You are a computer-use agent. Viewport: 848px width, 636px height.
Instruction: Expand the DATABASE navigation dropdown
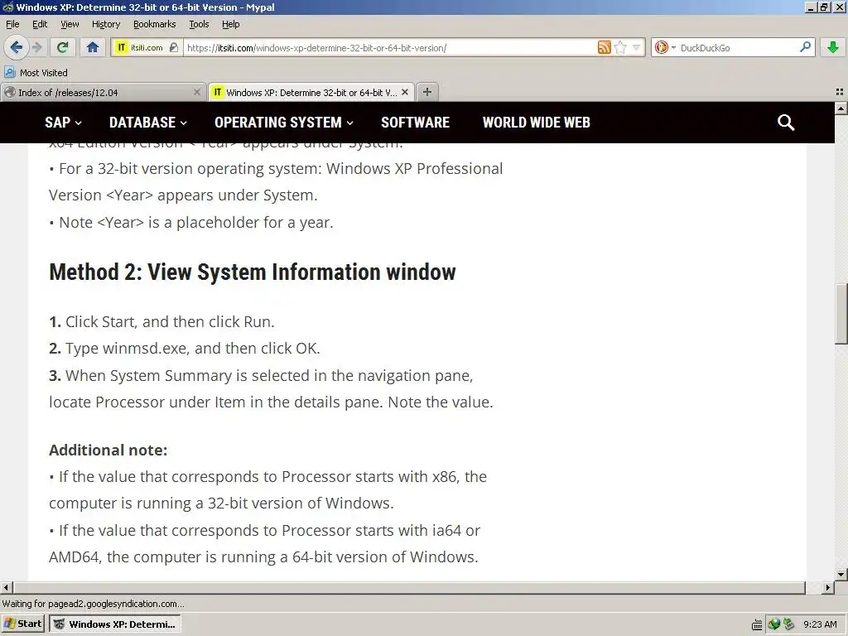[148, 123]
